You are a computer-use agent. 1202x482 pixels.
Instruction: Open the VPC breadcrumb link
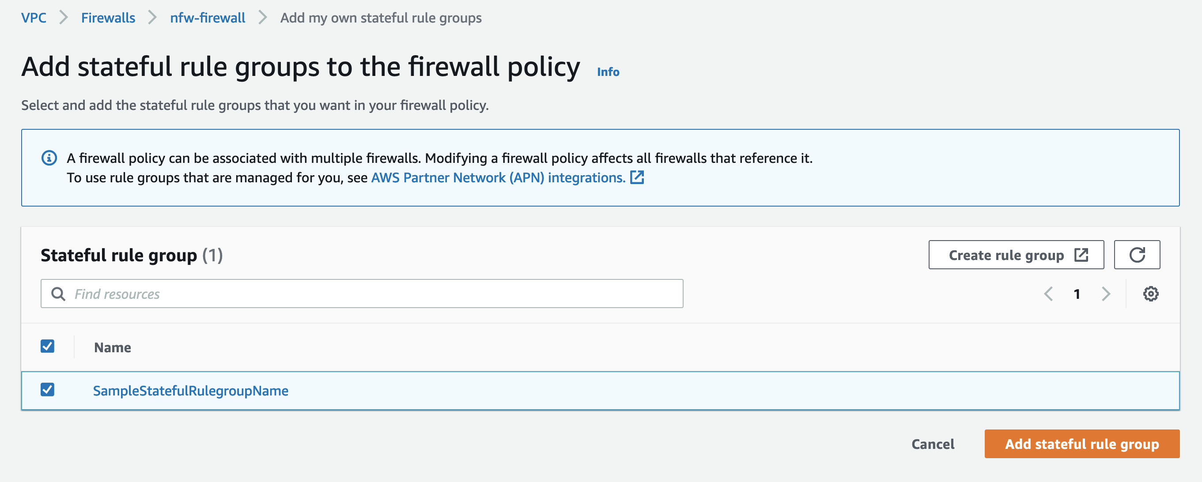(x=34, y=18)
